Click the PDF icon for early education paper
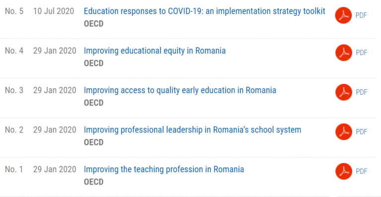 pos(344,92)
